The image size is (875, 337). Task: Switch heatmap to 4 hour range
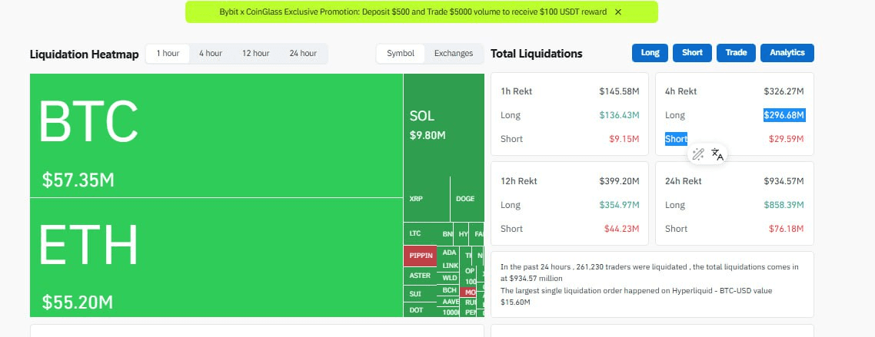coord(211,54)
